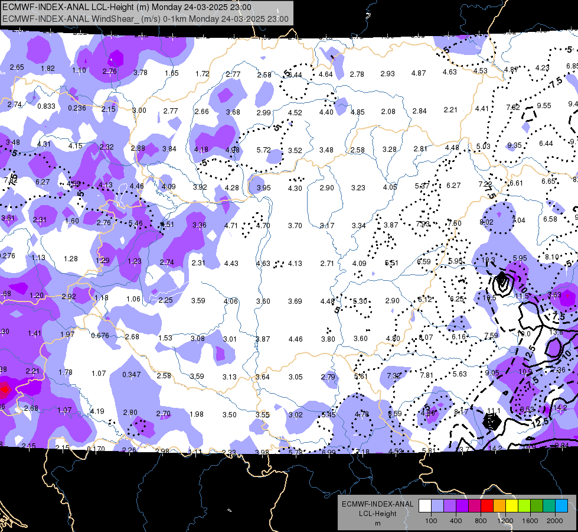578x532 pixels.
Task: Click the wind shear value '3.23'
Action: pos(358,188)
